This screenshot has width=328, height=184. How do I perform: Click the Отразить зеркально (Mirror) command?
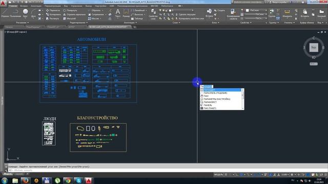74,14
